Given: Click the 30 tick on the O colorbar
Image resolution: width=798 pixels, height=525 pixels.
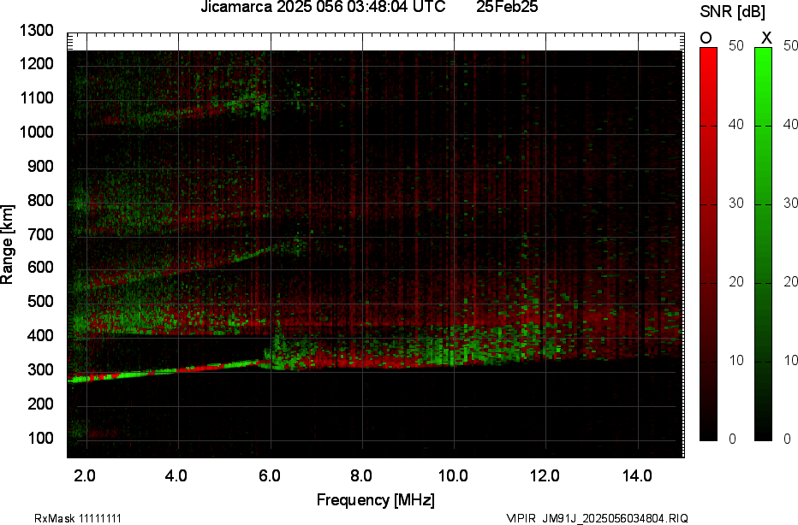Looking at the screenshot, I should tap(735, 204).
